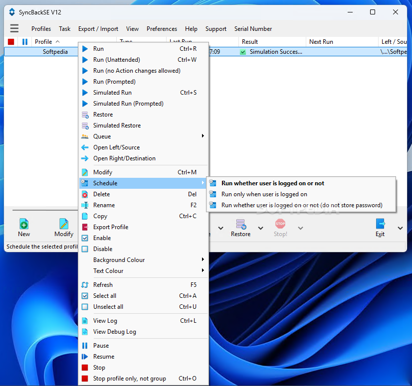Choose Run from context menu

(144, 48)
